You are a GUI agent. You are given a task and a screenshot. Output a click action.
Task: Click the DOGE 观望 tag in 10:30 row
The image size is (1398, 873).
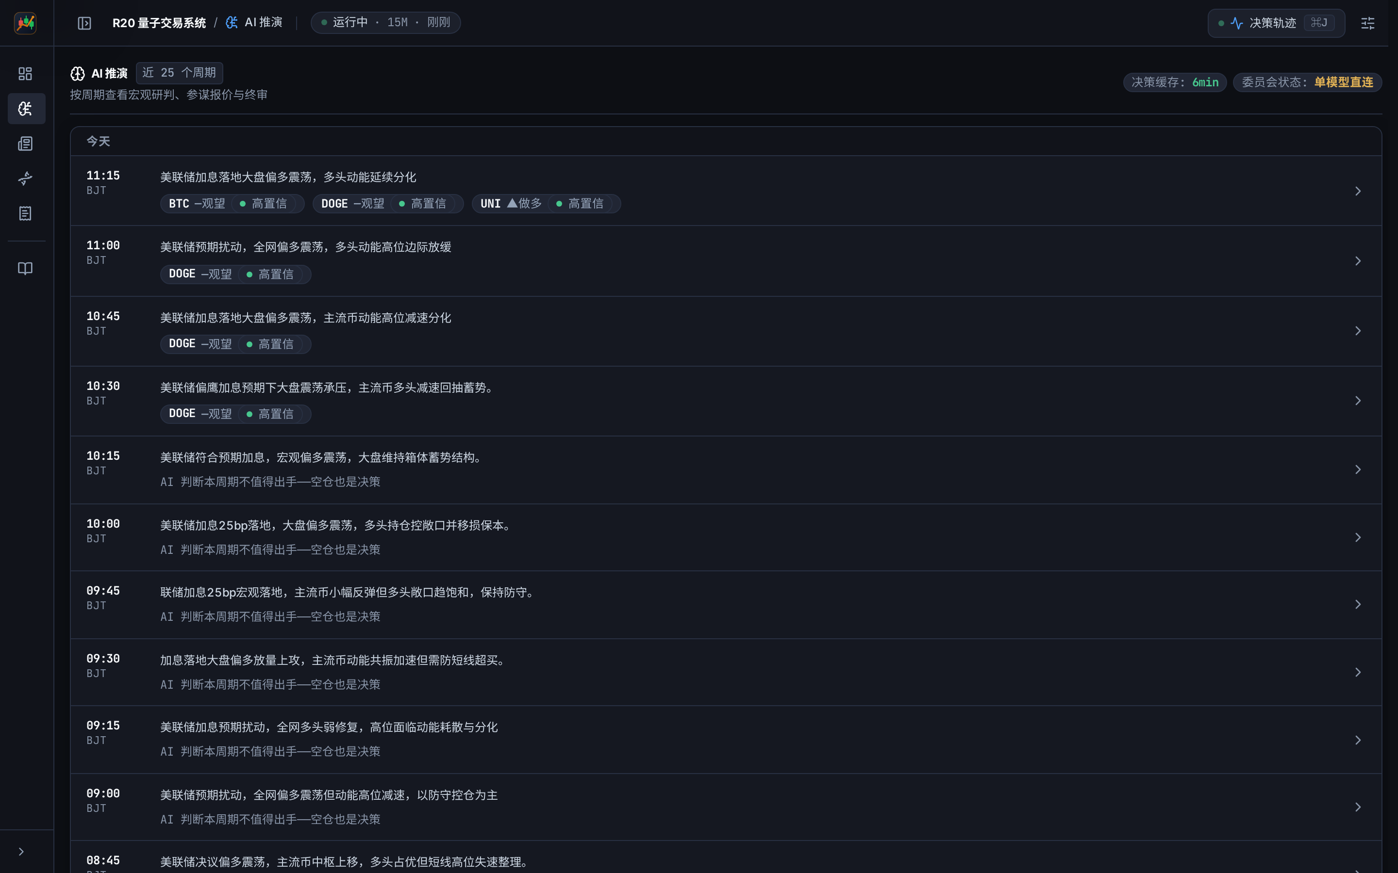236,414
